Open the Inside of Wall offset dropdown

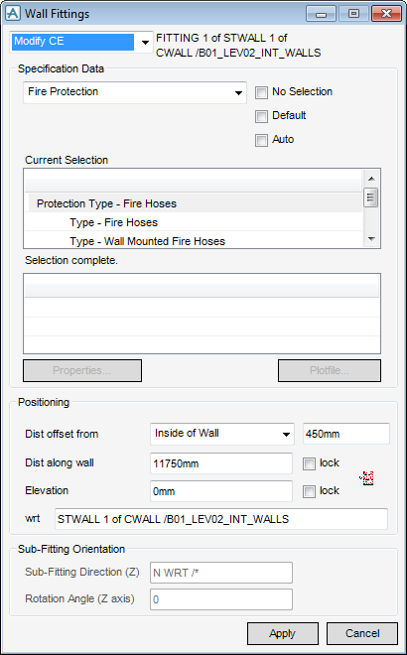(222, 434)
